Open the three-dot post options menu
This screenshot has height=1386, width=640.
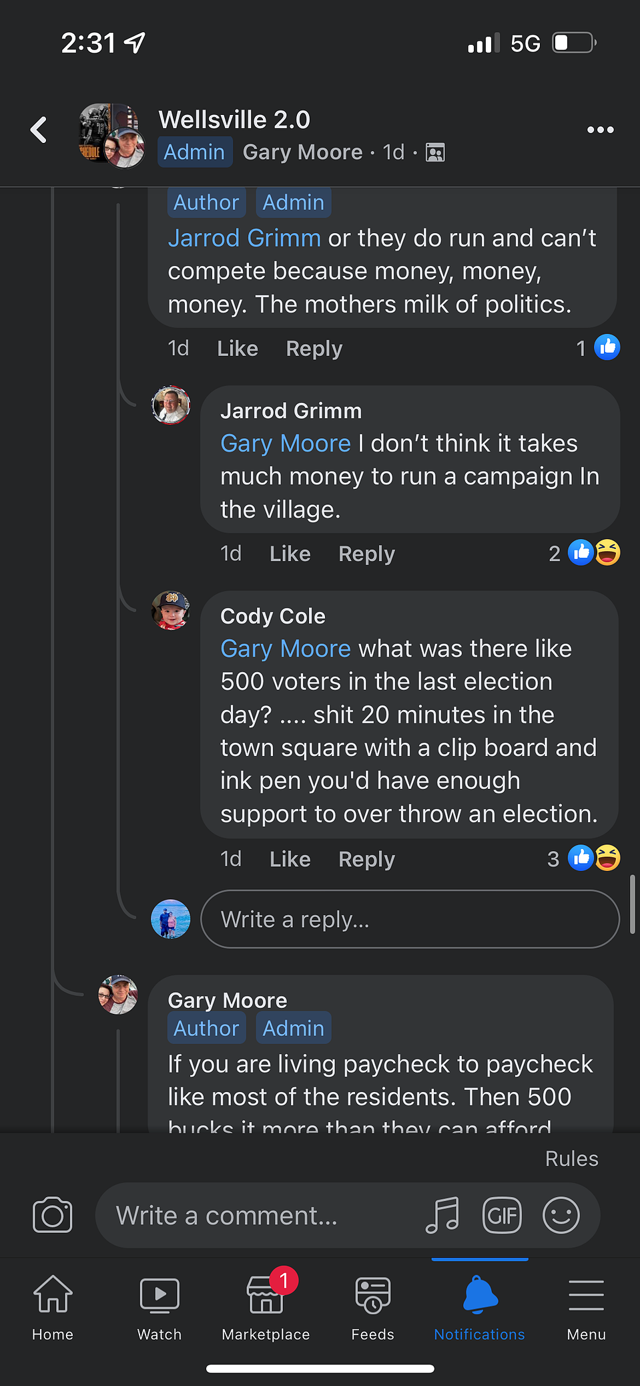click(600, 130)
